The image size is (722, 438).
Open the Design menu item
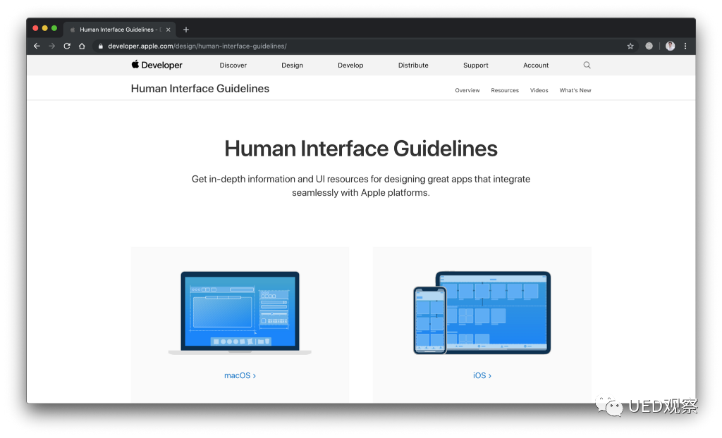[292, 65]
